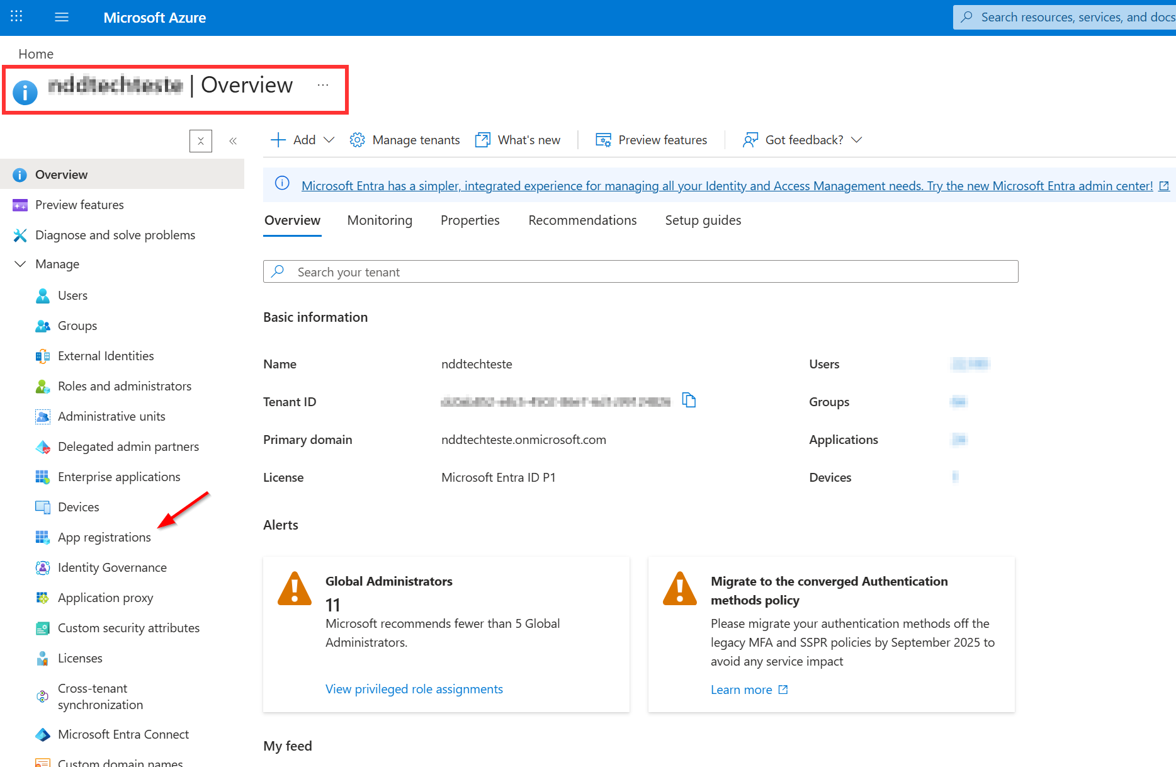Open Enterprise applications from sidebar
The height and width of the screenshot is (767, 1176).
pos(118,477)
